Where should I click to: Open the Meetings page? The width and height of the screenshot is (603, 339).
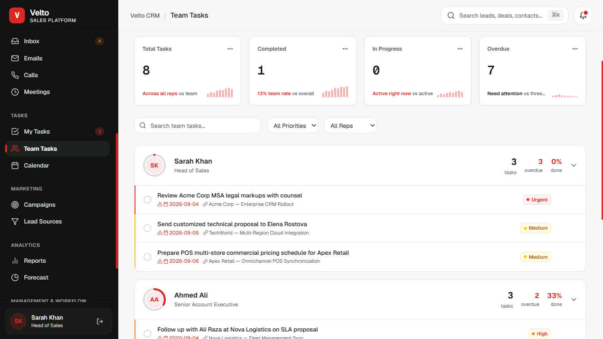[57, 92]
